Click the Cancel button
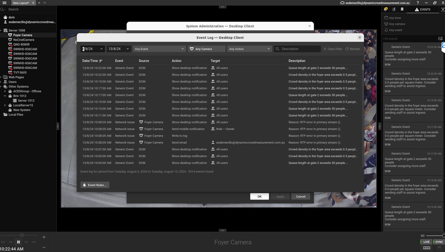Image resolution: width=445 pixels, height=252 pixels. click(x=301, y=196)
